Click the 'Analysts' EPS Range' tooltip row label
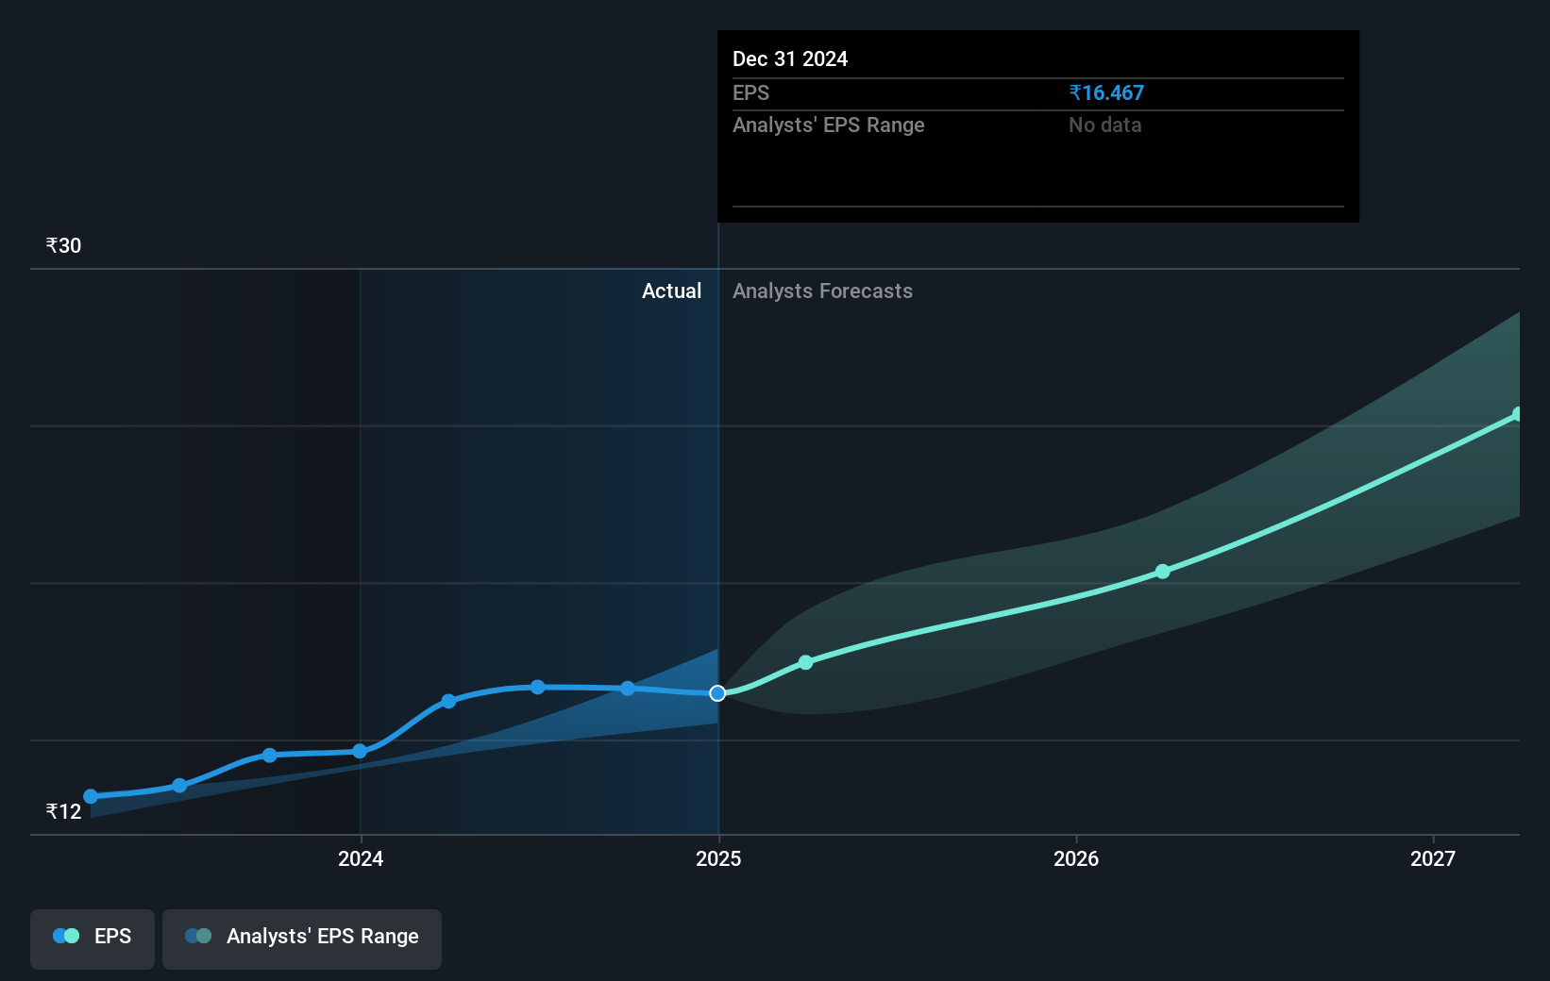The height and width of the screenshot is (981, 1550). tap(829, 125)
